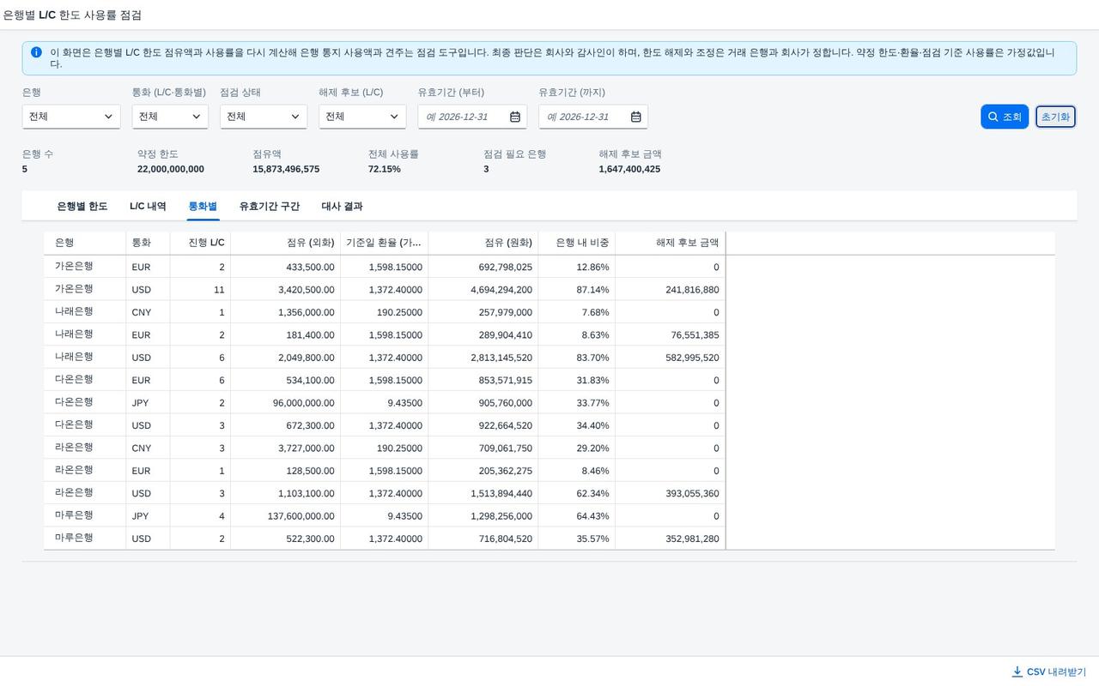This screenshot has width=1099, height=686.
Task: Switch to the 은행별 한도 tab
Action: 82,207
